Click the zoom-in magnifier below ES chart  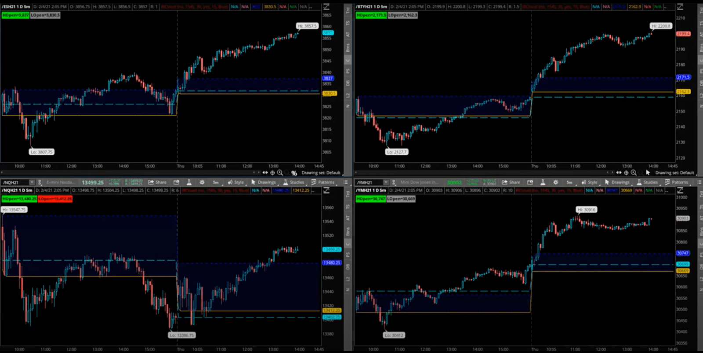point(280,173)
